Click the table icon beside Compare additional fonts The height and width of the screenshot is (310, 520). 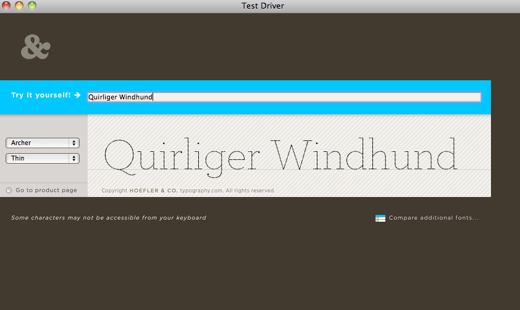[380, 218]
